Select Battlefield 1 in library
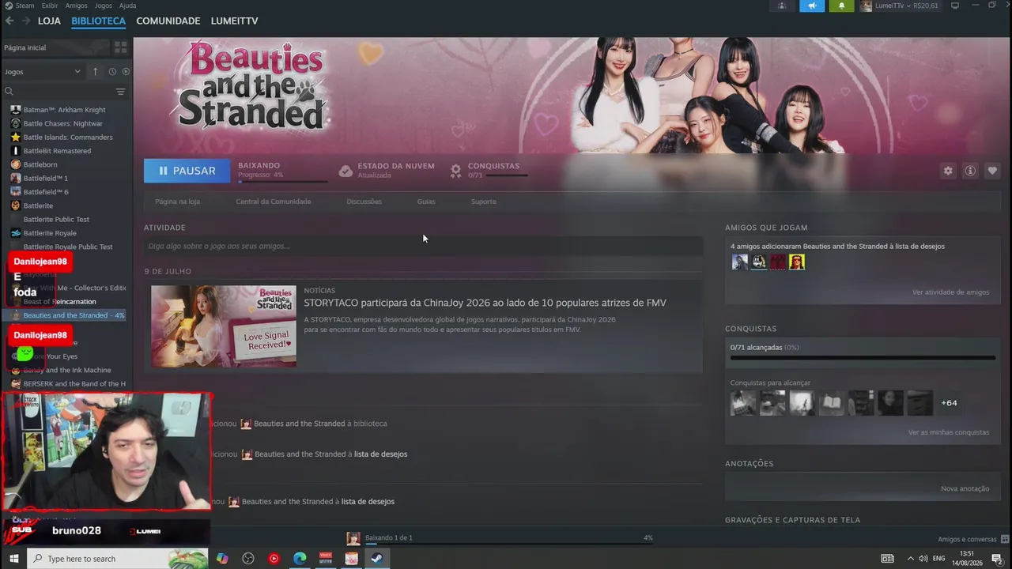 [x=46, y=179]
